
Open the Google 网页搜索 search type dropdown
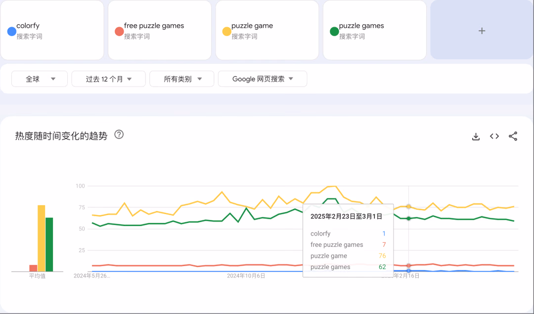click(x=263, y=79)
